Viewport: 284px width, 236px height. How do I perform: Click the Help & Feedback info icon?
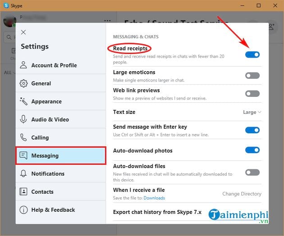pyautogui.click(x=23, y=210)
